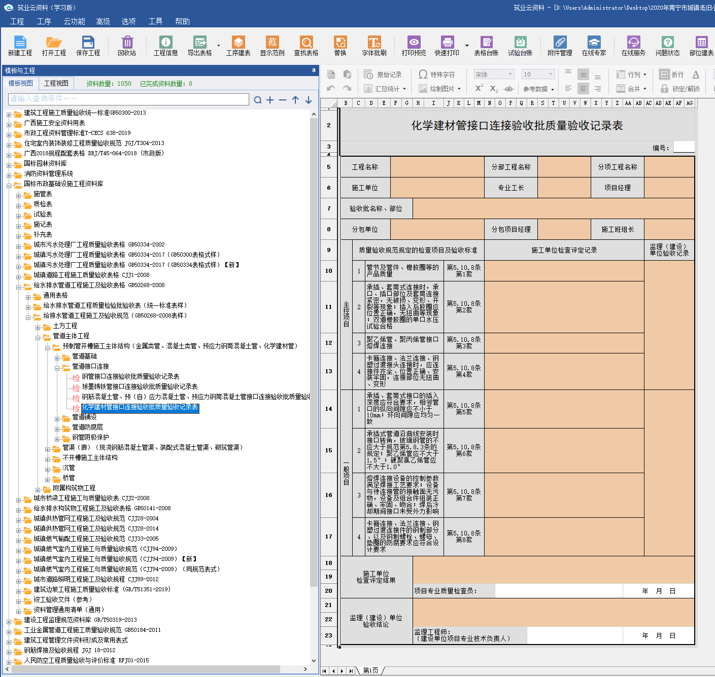Move down with the down arrow icon

click(x=308, y=100)
